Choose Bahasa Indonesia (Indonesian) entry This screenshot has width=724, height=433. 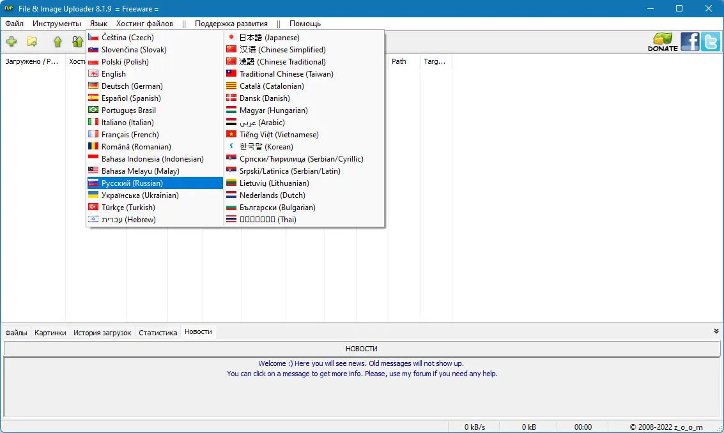point(155,159)
